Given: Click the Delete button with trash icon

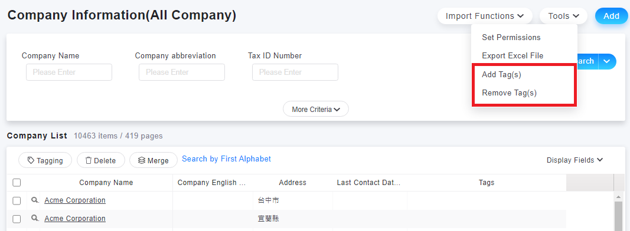Looking at the screenshot, I should pyautogui.click(x=101, y=160).
